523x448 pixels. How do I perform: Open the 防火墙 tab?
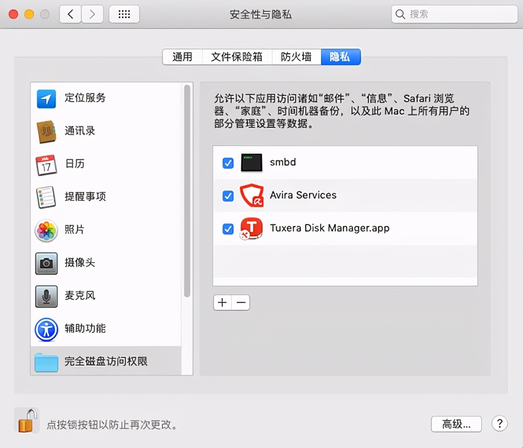point(296,57)
